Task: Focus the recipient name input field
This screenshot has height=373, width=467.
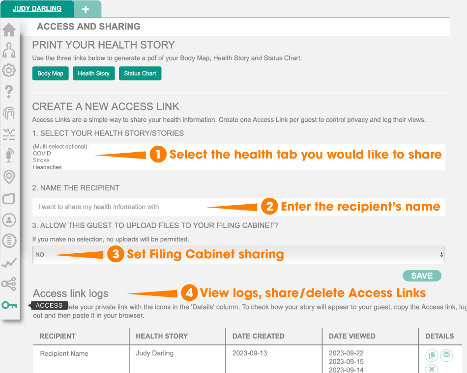Action: [x=238, y=207]
